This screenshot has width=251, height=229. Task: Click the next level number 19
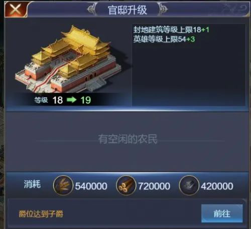coord(85,100)
